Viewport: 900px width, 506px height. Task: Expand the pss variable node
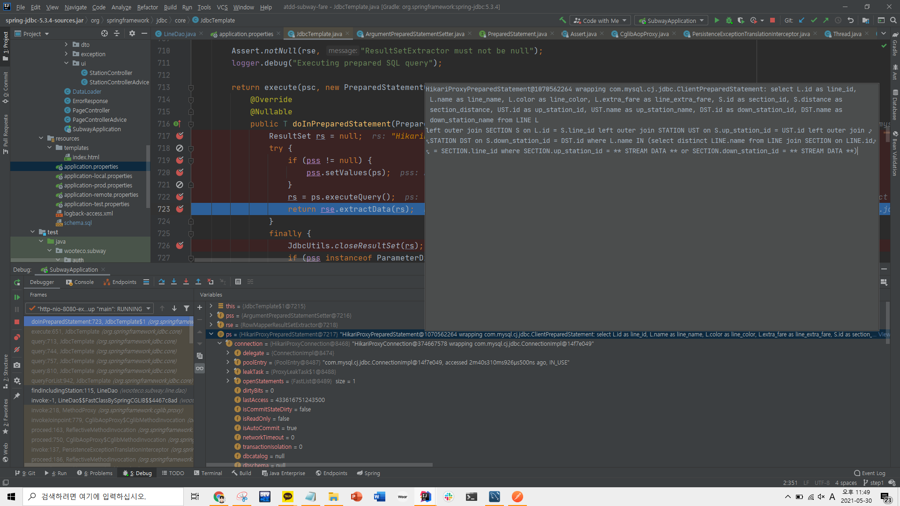pos(211,315)
